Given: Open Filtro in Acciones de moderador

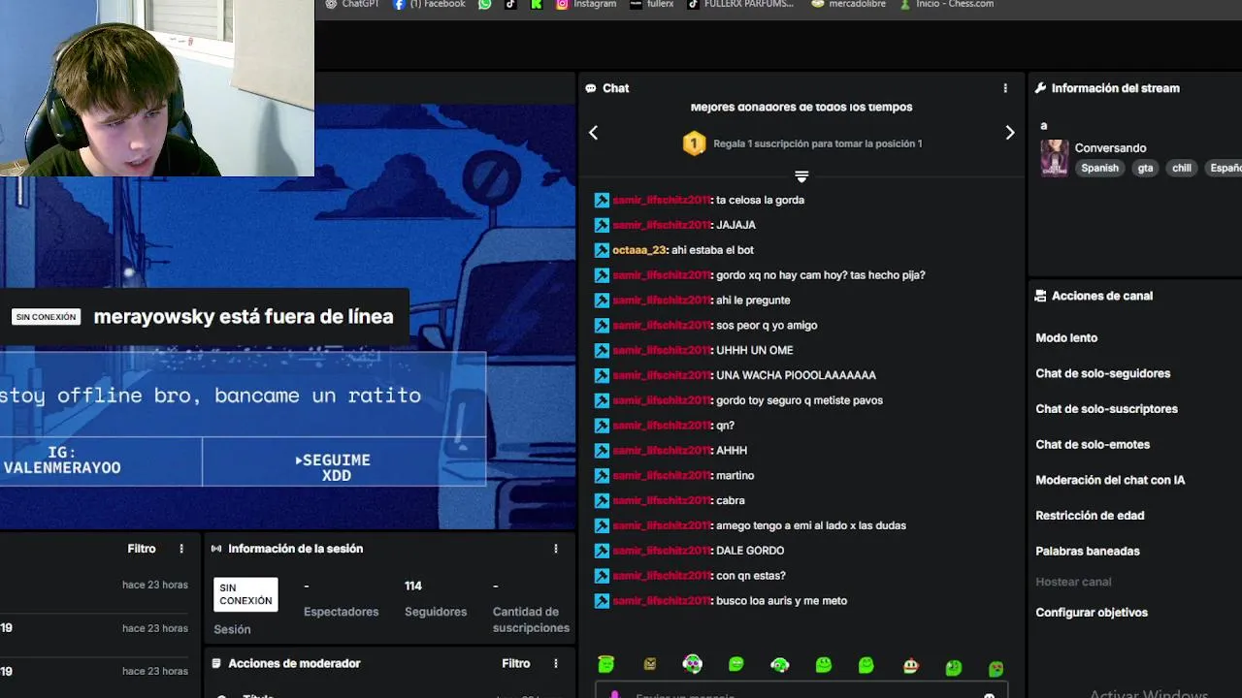Looking at the screenshot, I should click(x=516, y=664).
